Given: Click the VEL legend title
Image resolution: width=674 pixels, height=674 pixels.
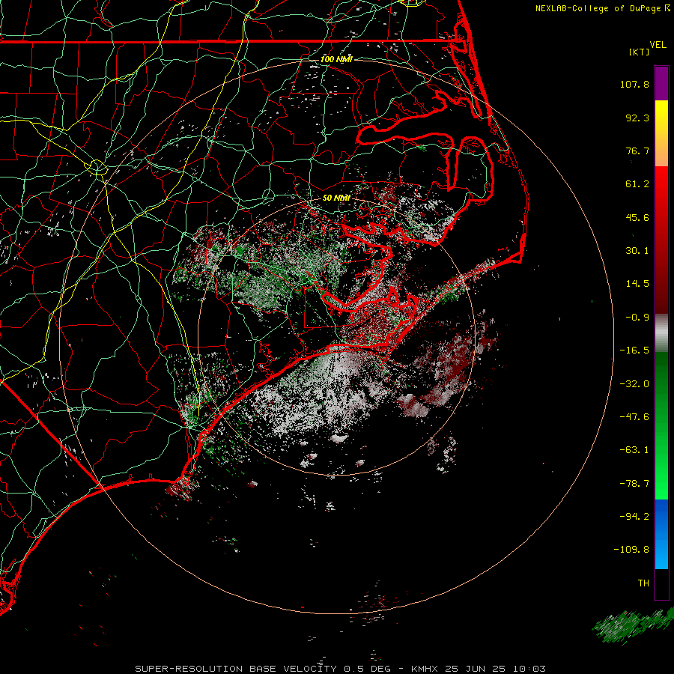Looking at the screenshot, I should coord(658,45).
